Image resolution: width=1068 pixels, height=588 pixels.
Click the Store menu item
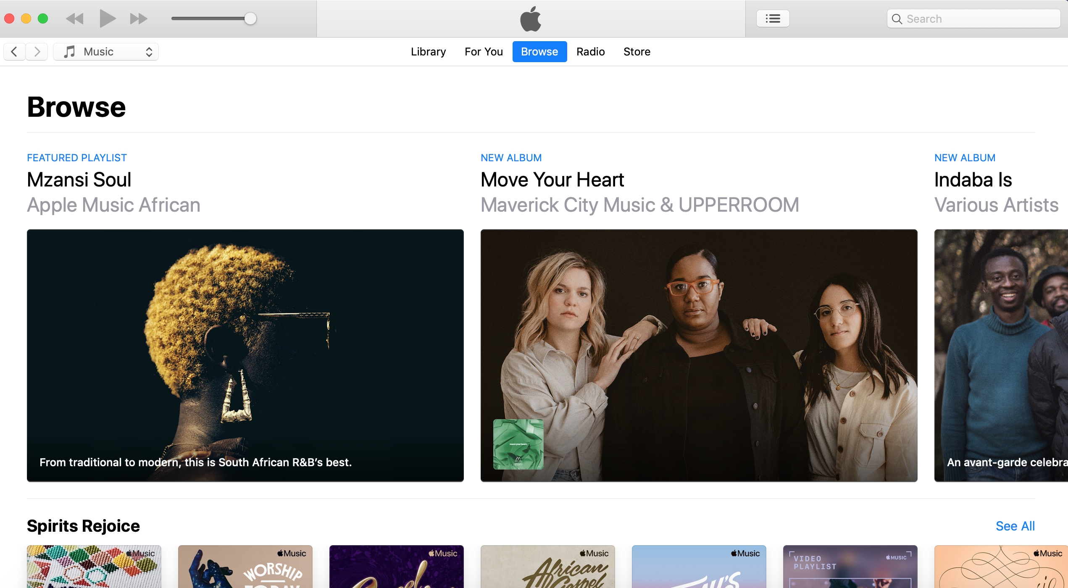pyautogui.click(x=637, y=51)
